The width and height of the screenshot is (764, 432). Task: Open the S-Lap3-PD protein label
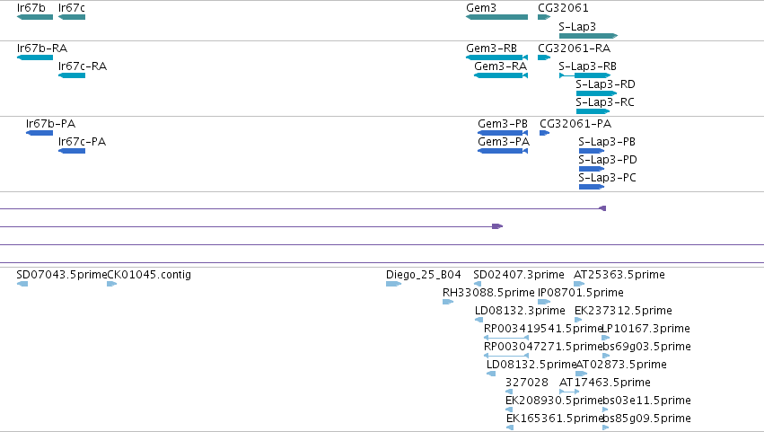[x=608, y=160]
